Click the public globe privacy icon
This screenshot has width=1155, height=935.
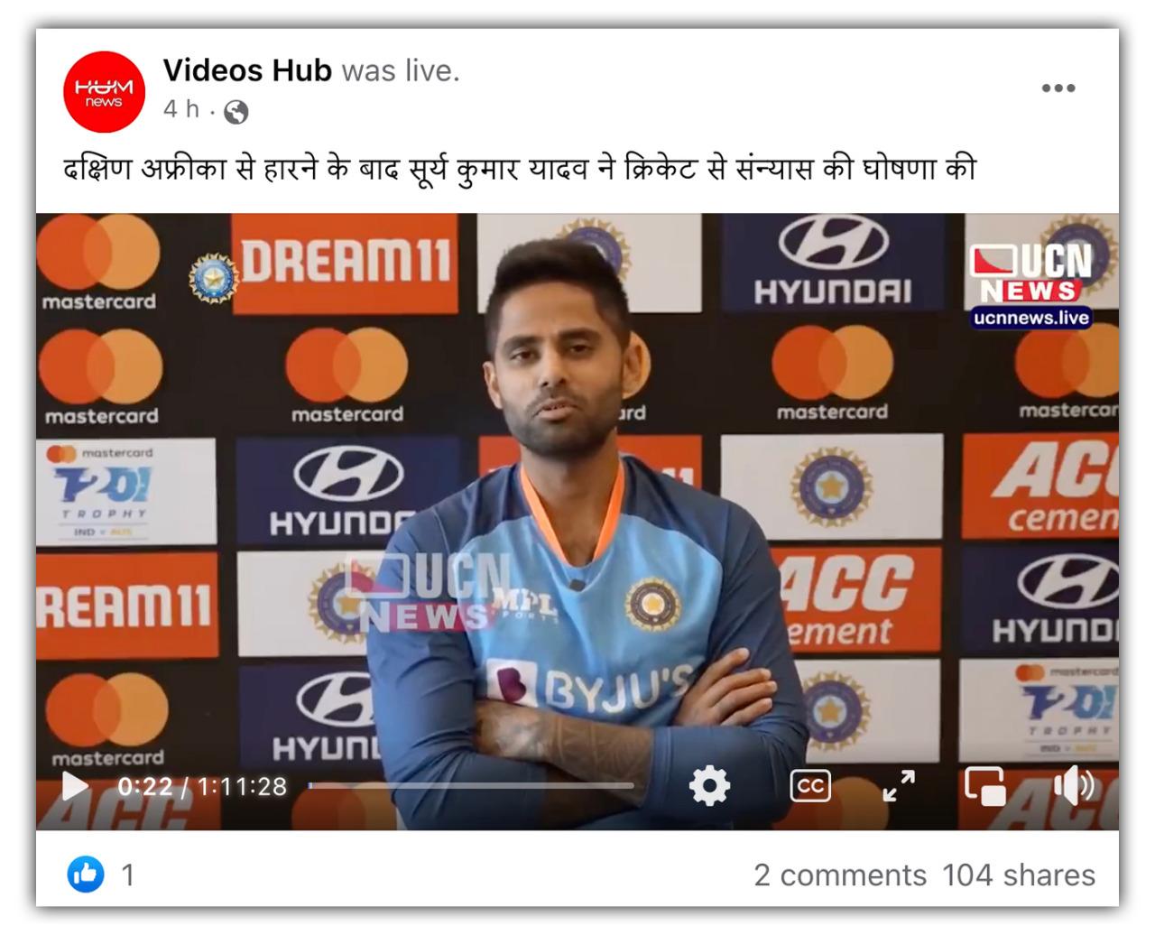coord(236,112)
